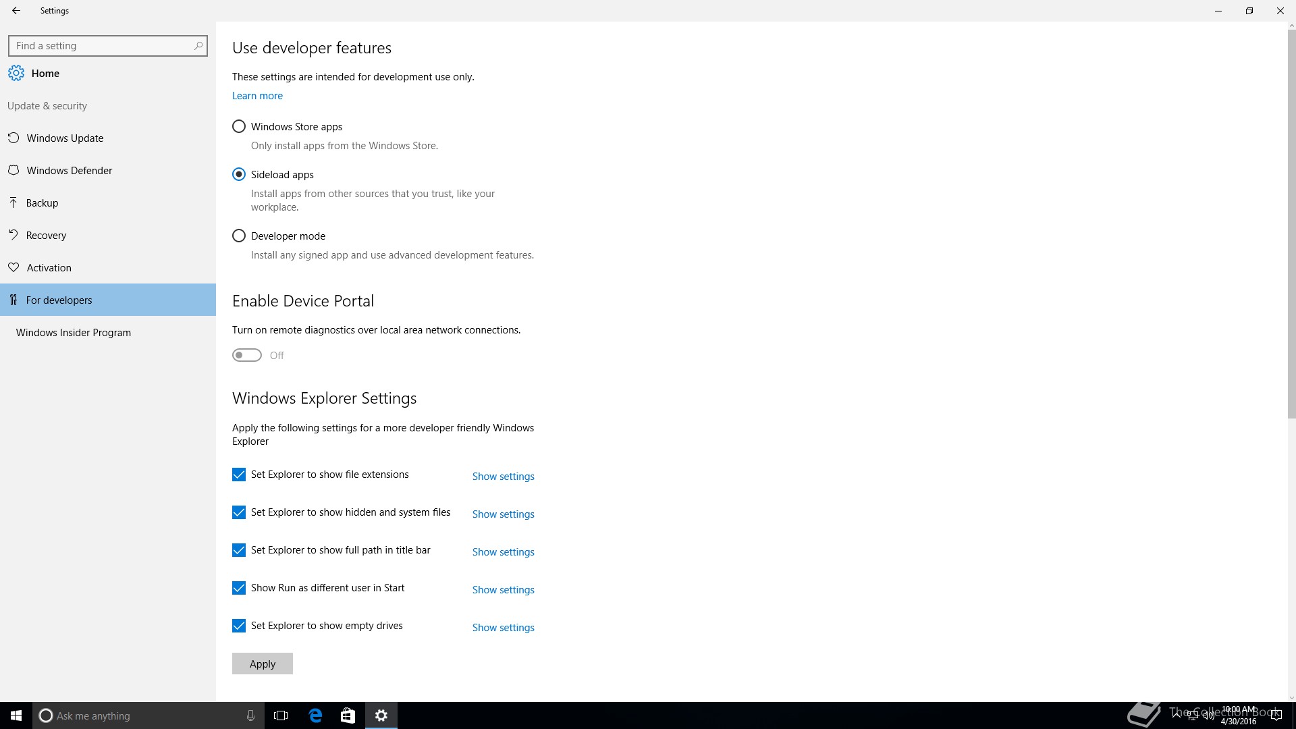Viewport: 1296px width, 729px height.
Task: Click Show settings for empty drives
Action: tap(504, 627)
